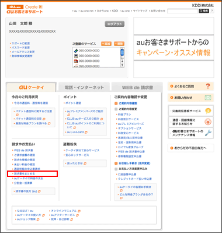
Task: Click the ログアウト button
Action: (115, 24)
